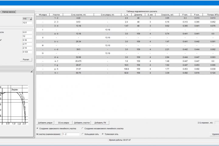The width and height of the screenshot is (219, 146).
Task: Click the № участка field containing 1 - 2
Action: [71, 134]
